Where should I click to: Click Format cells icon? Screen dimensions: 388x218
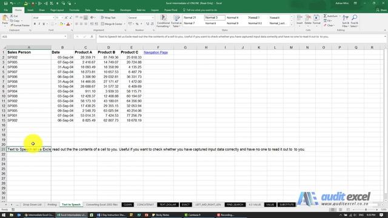click(x=316, y=20)
